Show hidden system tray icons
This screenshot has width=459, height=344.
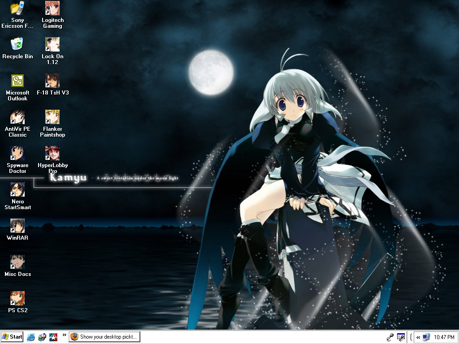coord(418,337)
